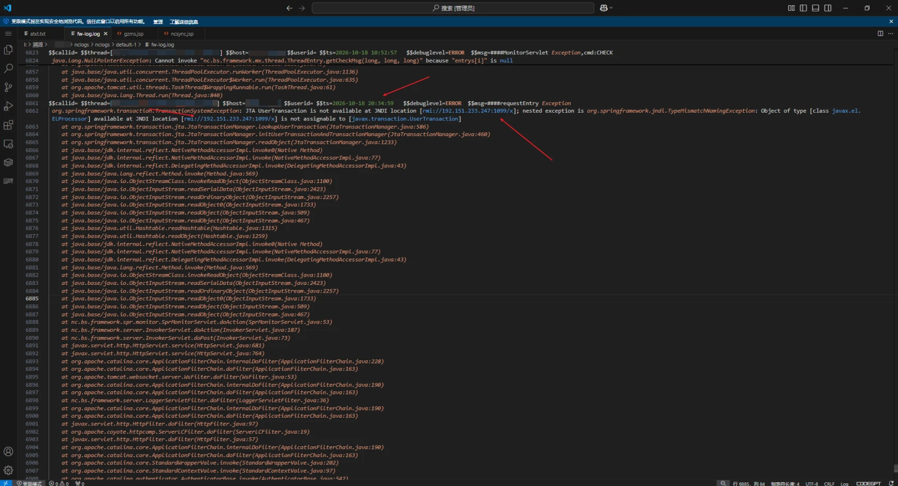This screenshot has height=486, width=898.
Task: Dismiss the restricted mode banner
Action: pyautogui.click(x=891, y=22)
